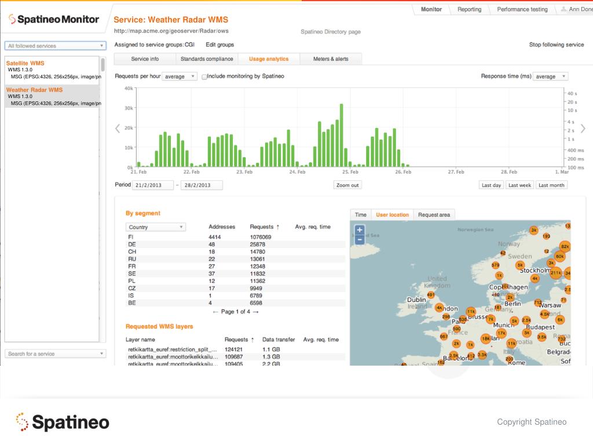Viewport: 593px width, 445px height.
Task: Sort WMS layers by Requests arrow
Action: coord(252,340)
